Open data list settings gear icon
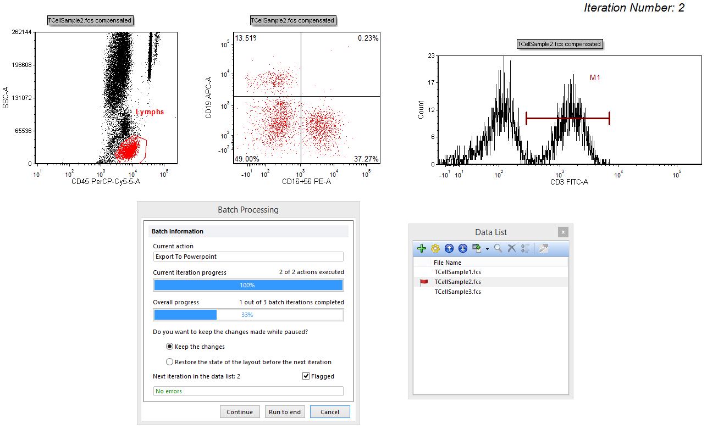Screen dimensions: 707x429 pos(435,249)
